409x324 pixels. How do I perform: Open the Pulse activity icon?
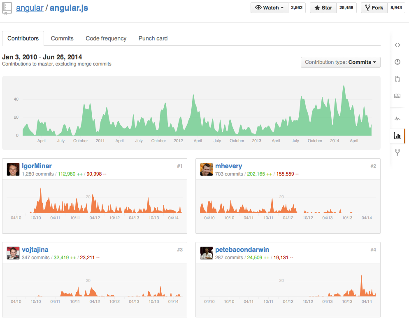click(x=397, y=119)
